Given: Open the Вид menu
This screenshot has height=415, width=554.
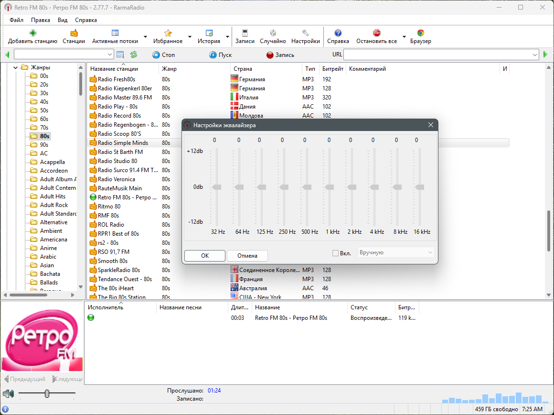Looking at the screenshot, I should coord(63,20).
